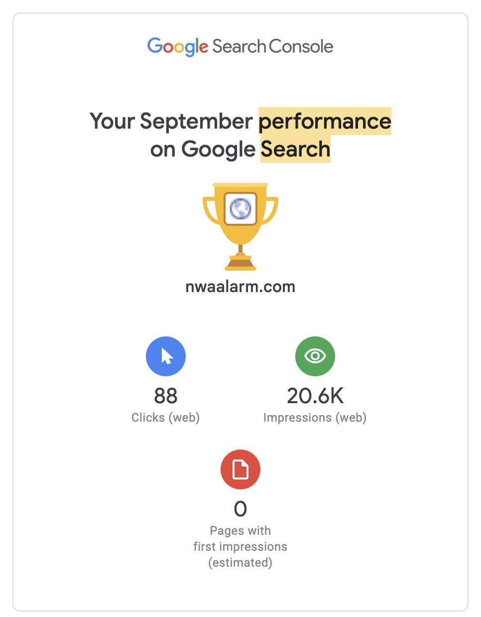Viewport: 481px width, 617px height.
Task: Click the 88 clicks count
Action: [x=166, y=396]
